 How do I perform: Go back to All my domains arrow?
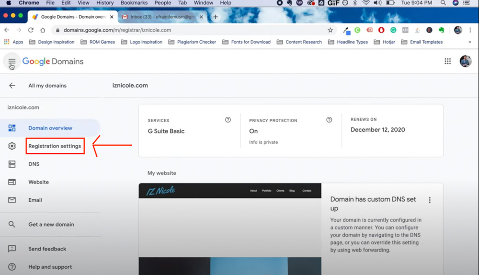[x=12, y=86]
